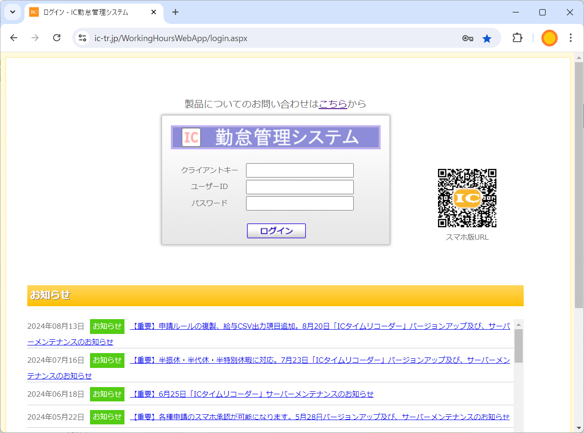Viewport: 584px width, 433px height.
Task: Bookmark this page with the star icon
Action: click(487, 38)
